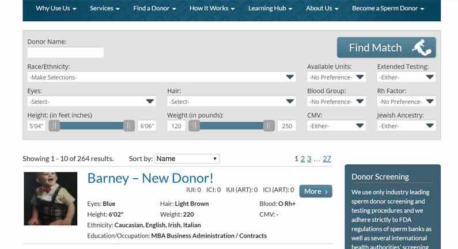Image resolution: width=458 pixels, height=249 pixels.
Task: Click the 'Caucasian, English, Irish, Italian' ethnicity text
Action: (x=157, y=225)
